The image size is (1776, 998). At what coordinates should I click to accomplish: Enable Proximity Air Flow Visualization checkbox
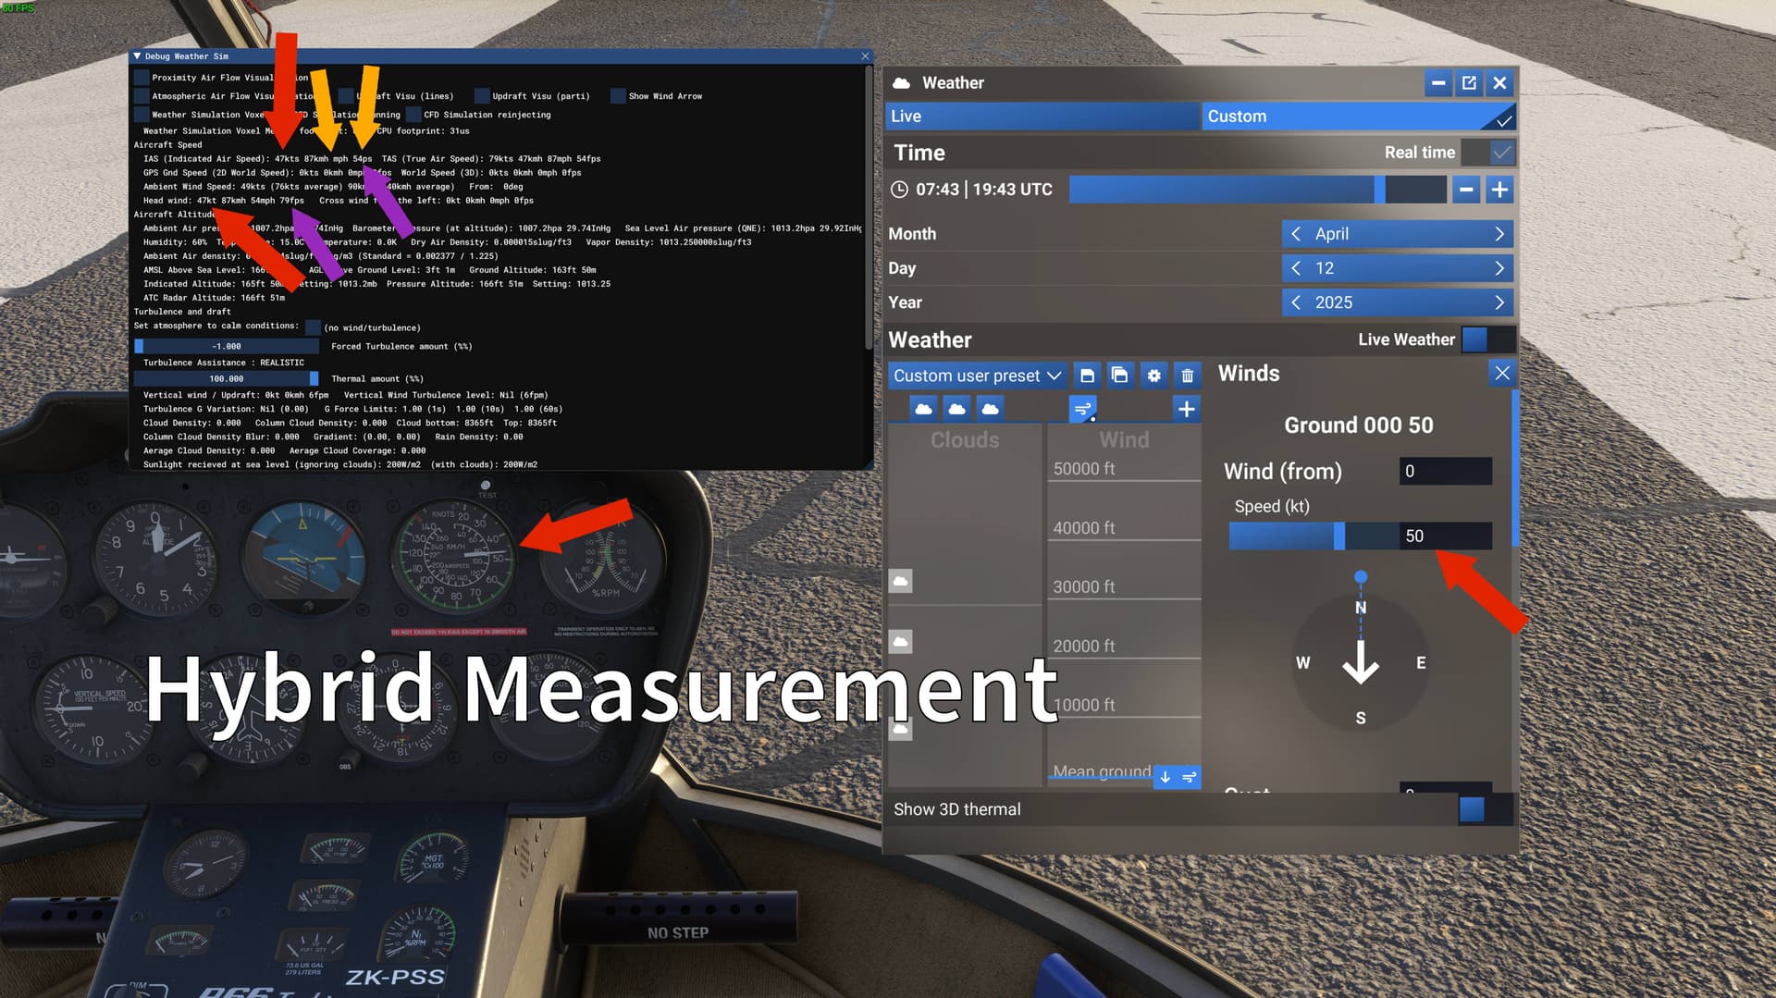click(142, 78)
